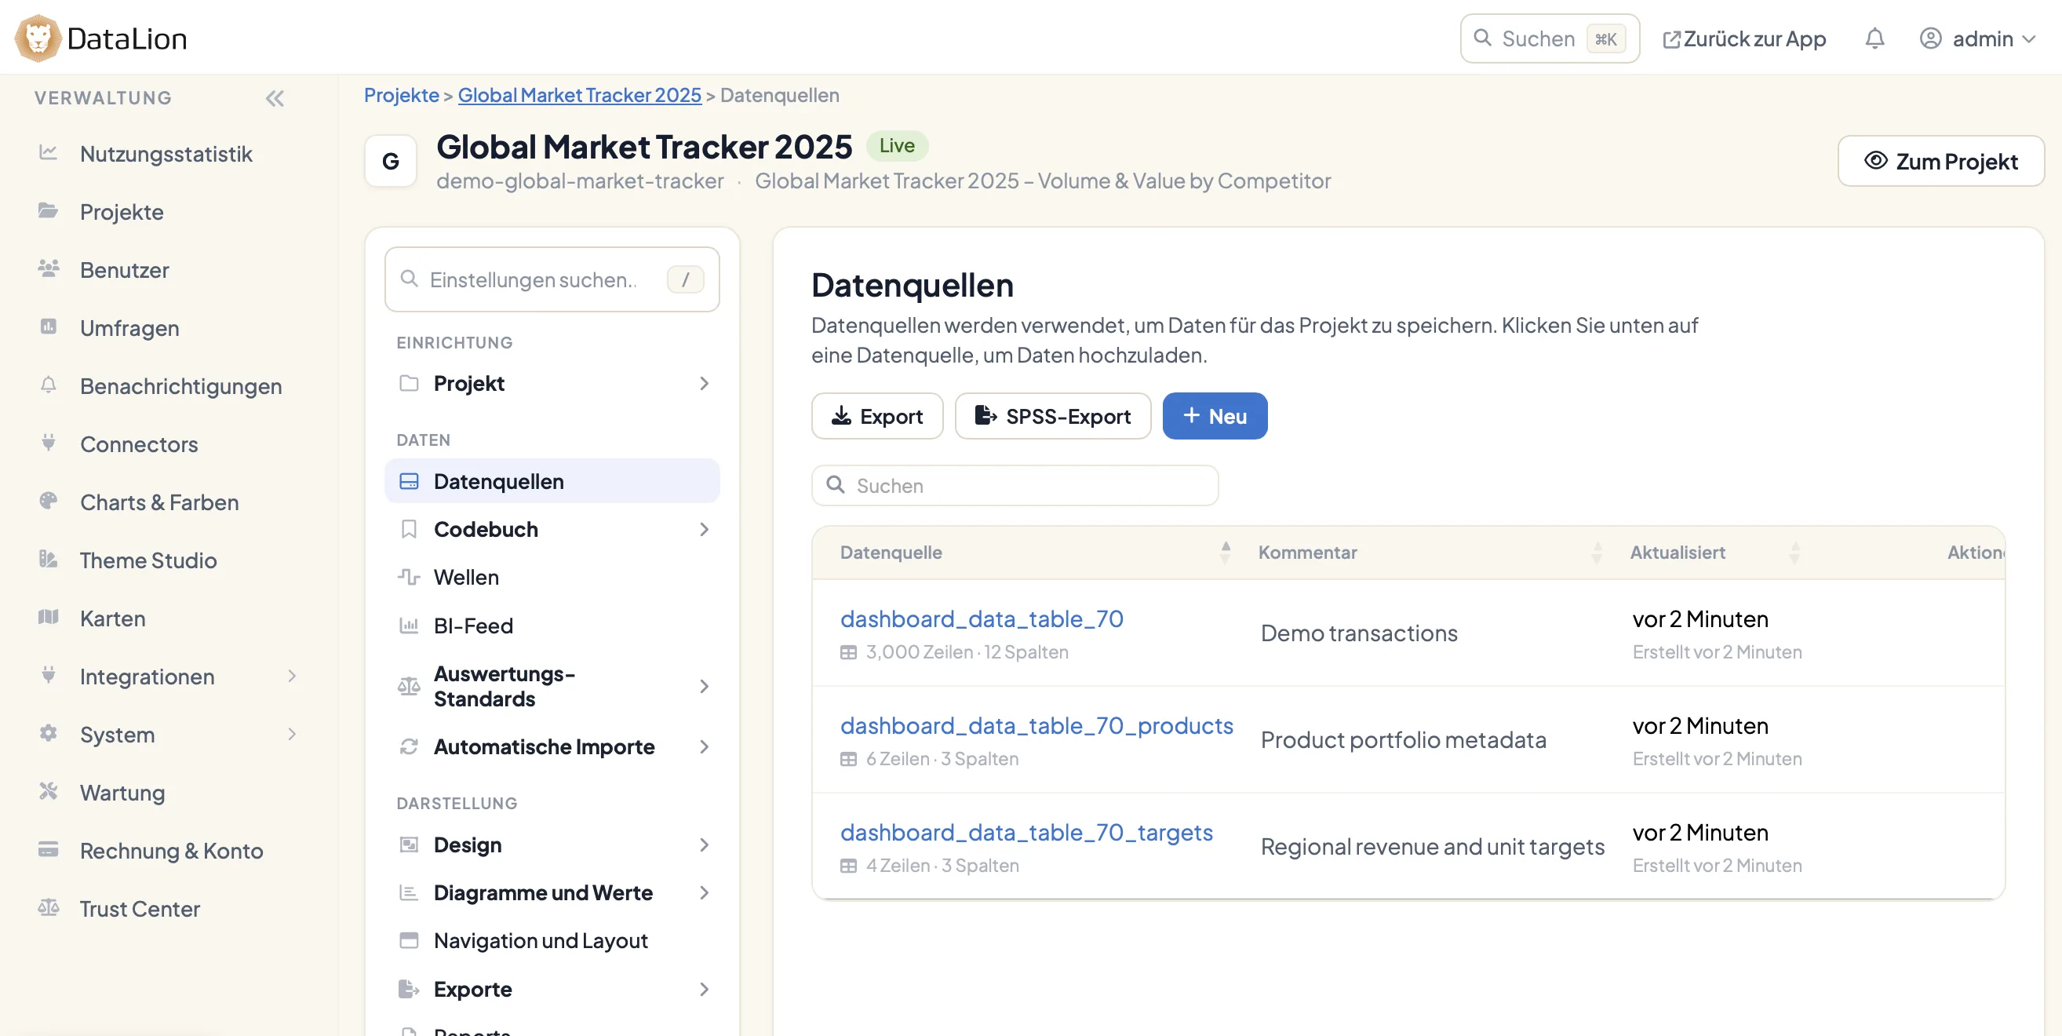
Task: Click the DataLion lion logo
Action: (x=37, y=38)
